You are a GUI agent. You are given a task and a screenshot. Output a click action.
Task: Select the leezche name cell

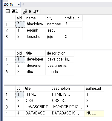[35, 37]
